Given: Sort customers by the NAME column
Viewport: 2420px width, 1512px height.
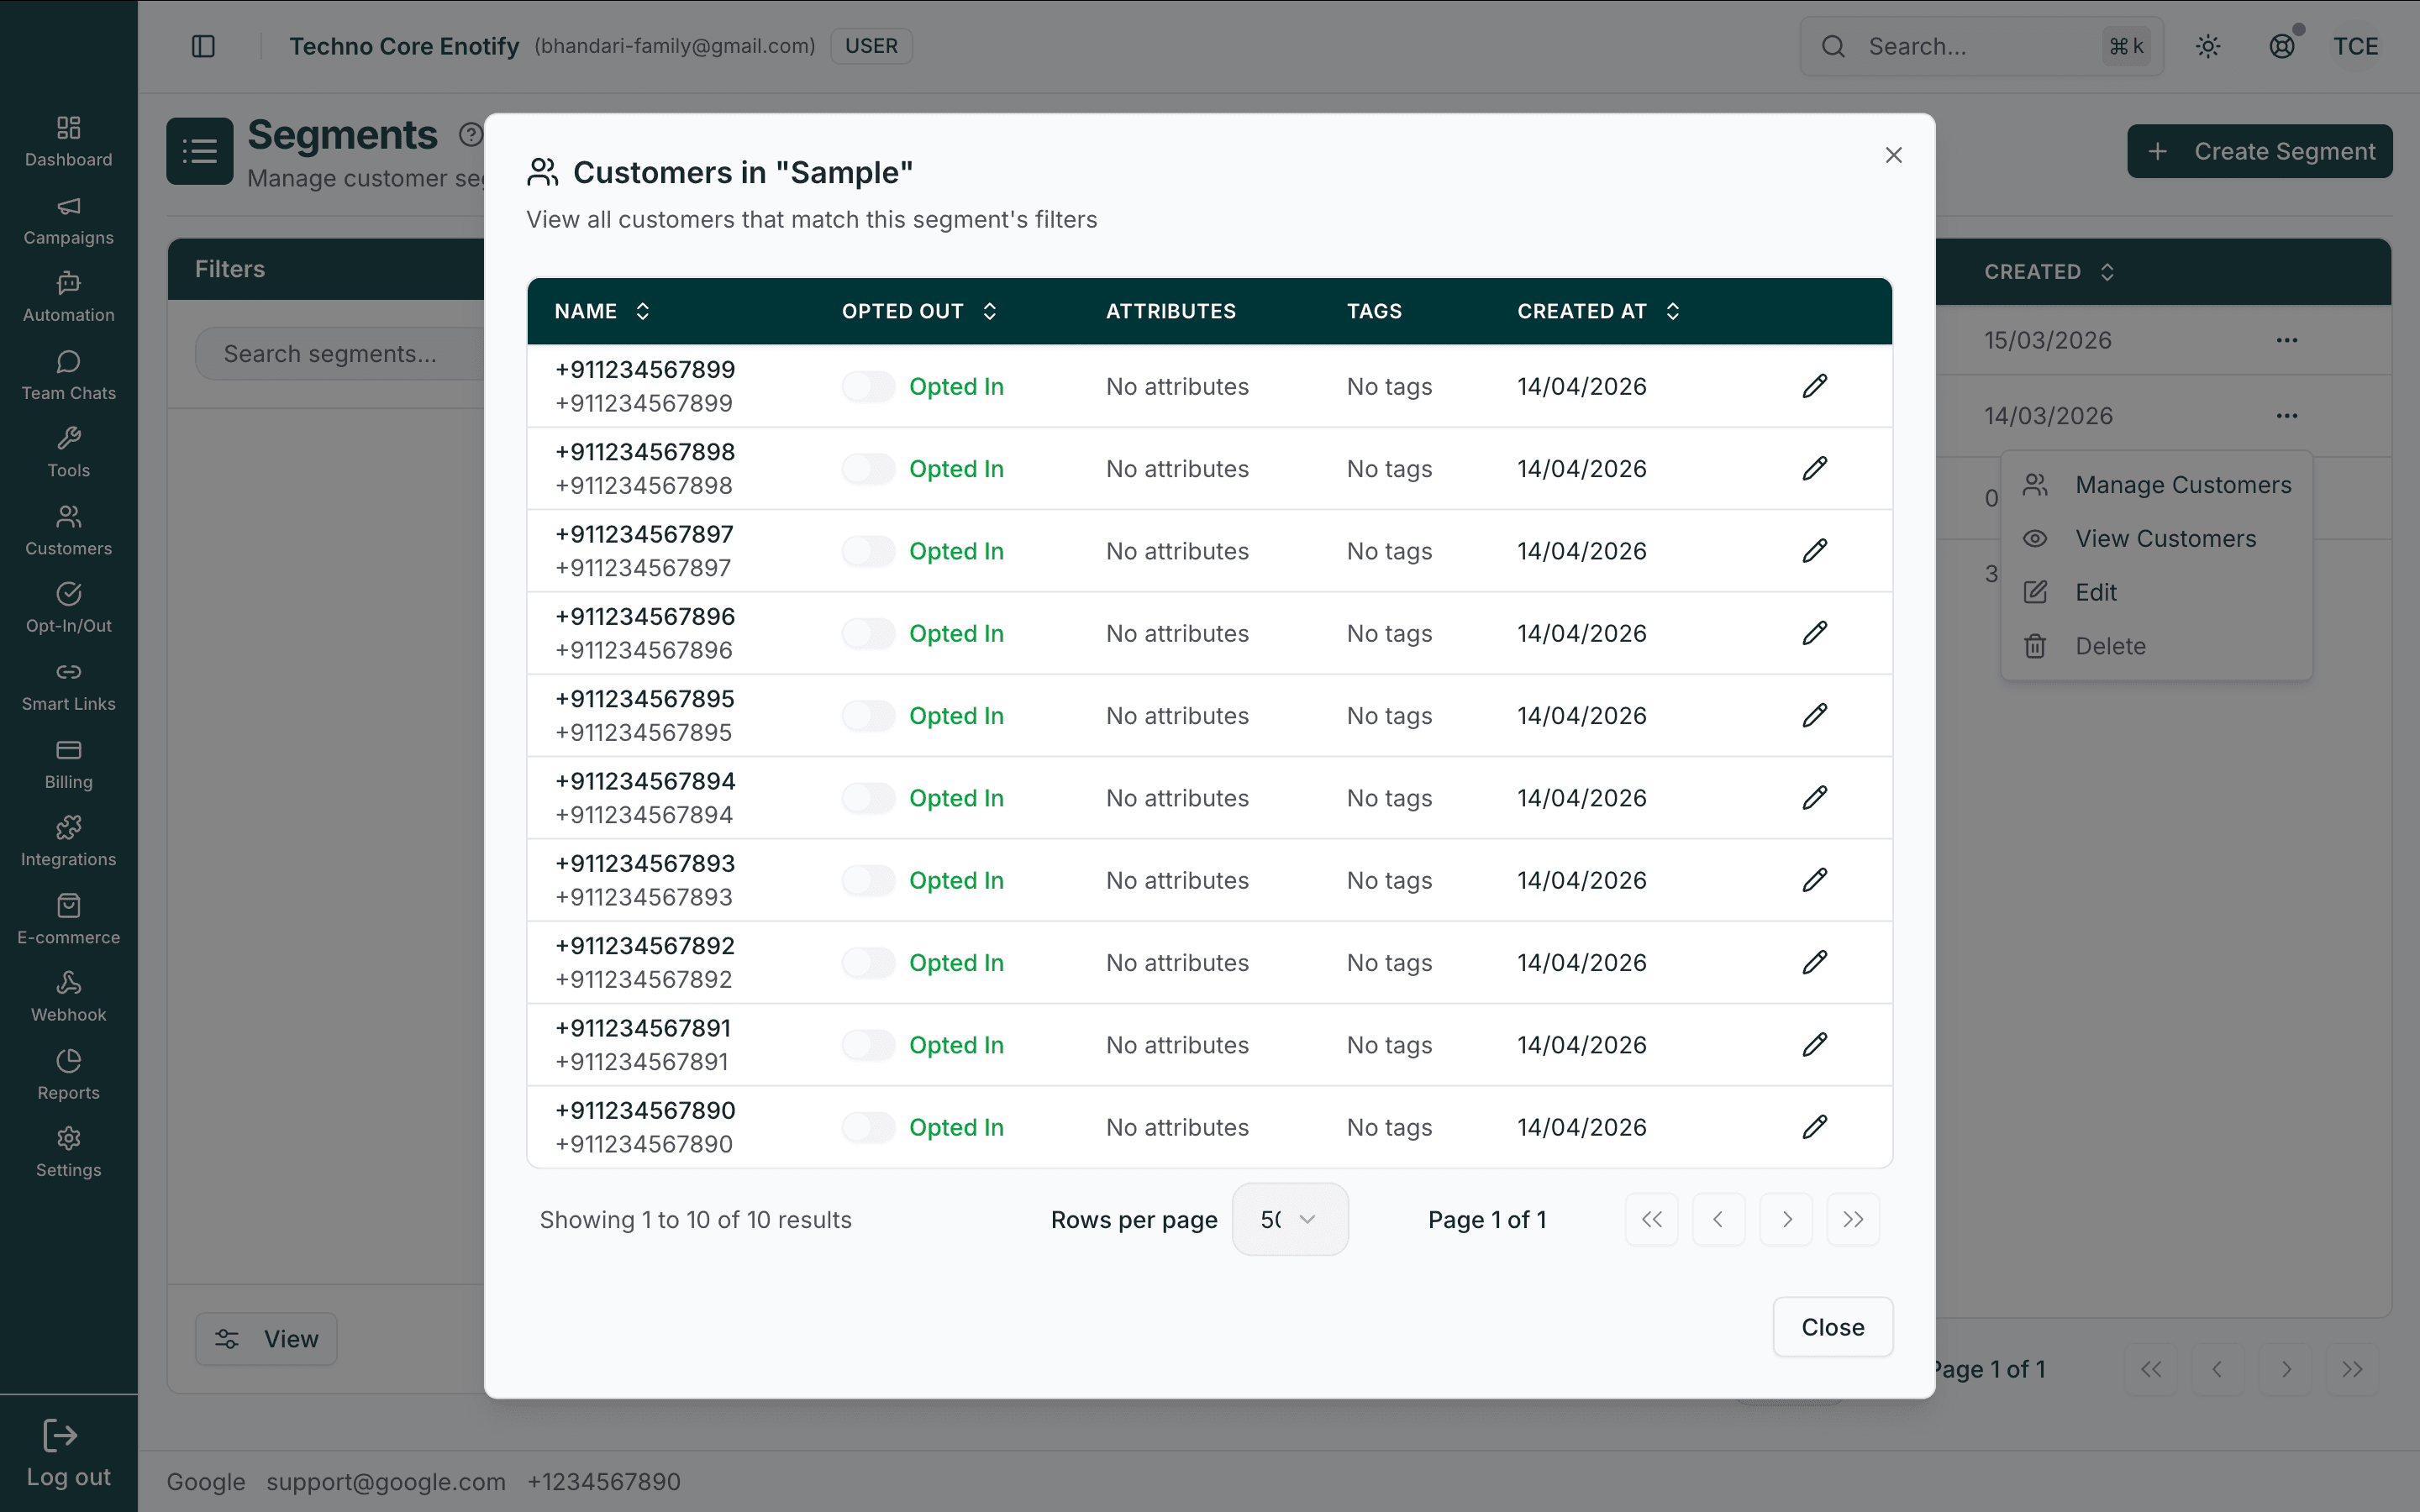Looking at the screenshot, I should pyautogui.click(x=603, y=311).
